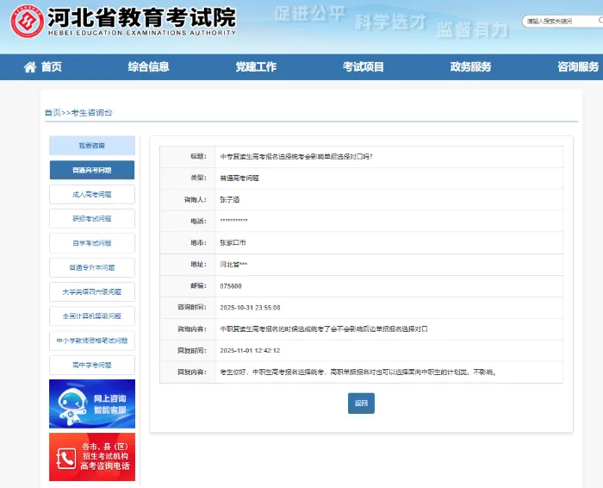This screenshot has height=488, width=603.
Task: Select 研招考试问题 in the sidebar
Action: (92, 219)
